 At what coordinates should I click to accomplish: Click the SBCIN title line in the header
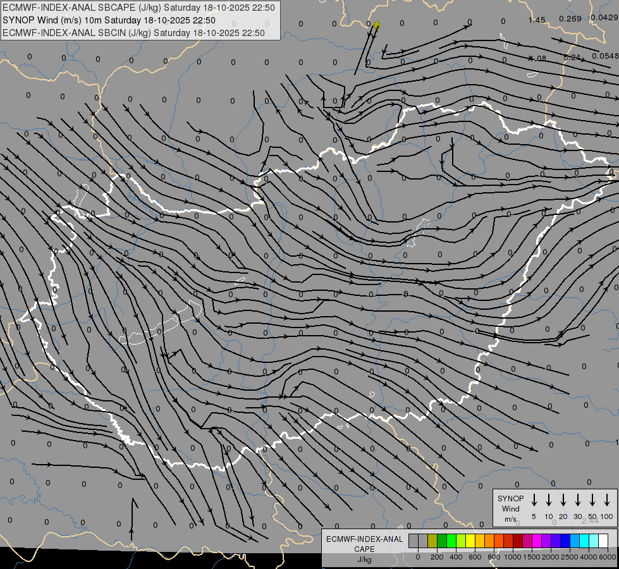pyautogui.click(x=133, y=33)
